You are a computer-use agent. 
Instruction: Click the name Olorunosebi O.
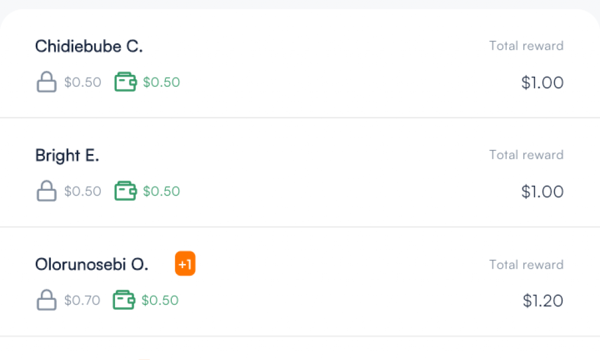click(91, 265)
